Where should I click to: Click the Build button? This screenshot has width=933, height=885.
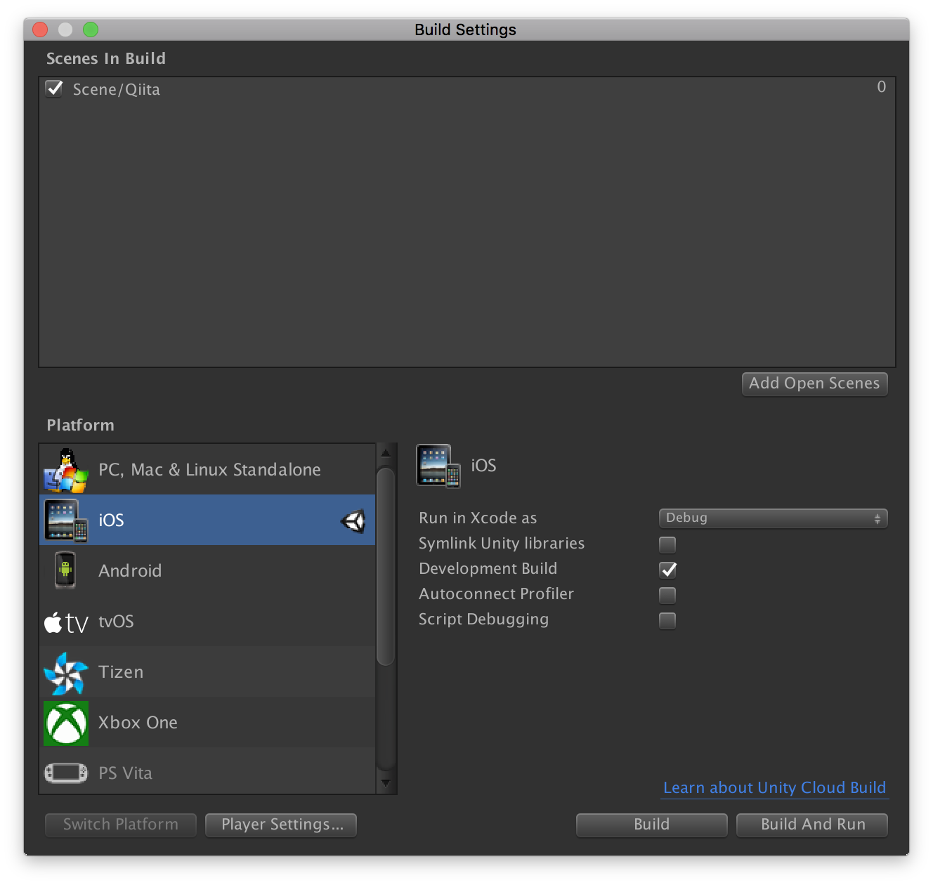coord(652,825)
